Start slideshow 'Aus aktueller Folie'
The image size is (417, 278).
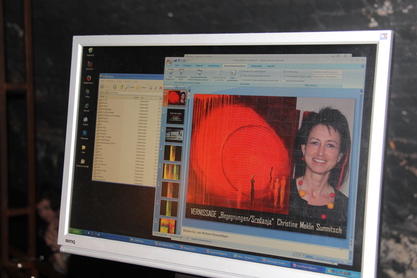[181, 74]
